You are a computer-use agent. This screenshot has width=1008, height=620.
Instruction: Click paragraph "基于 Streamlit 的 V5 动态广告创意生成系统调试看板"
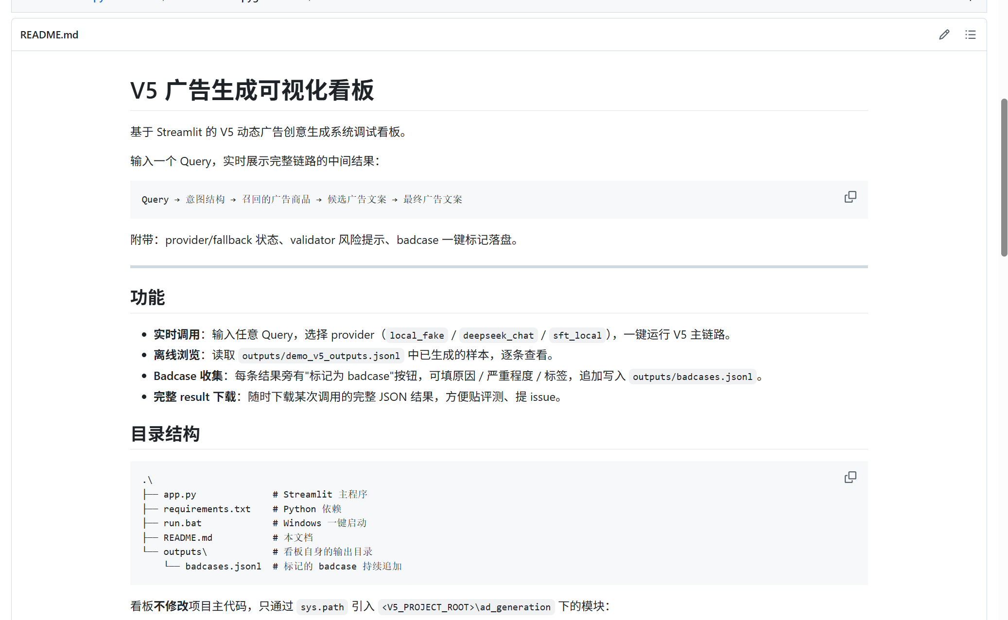(269, 132)
